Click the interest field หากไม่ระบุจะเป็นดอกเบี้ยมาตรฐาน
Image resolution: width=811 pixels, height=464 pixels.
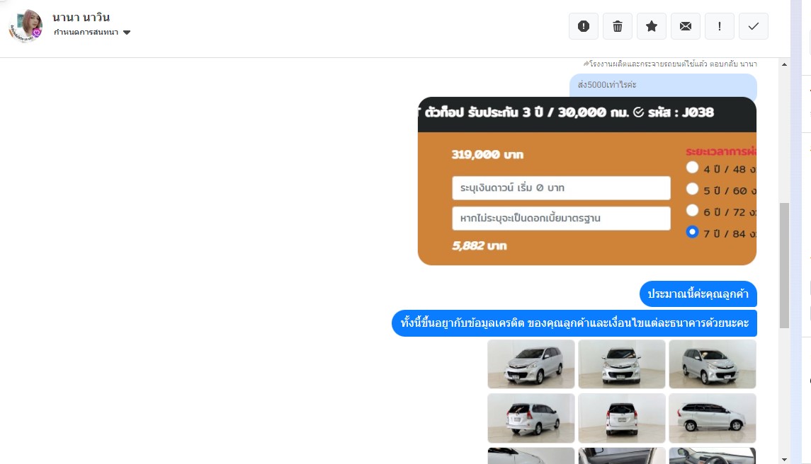click(561, 219)
